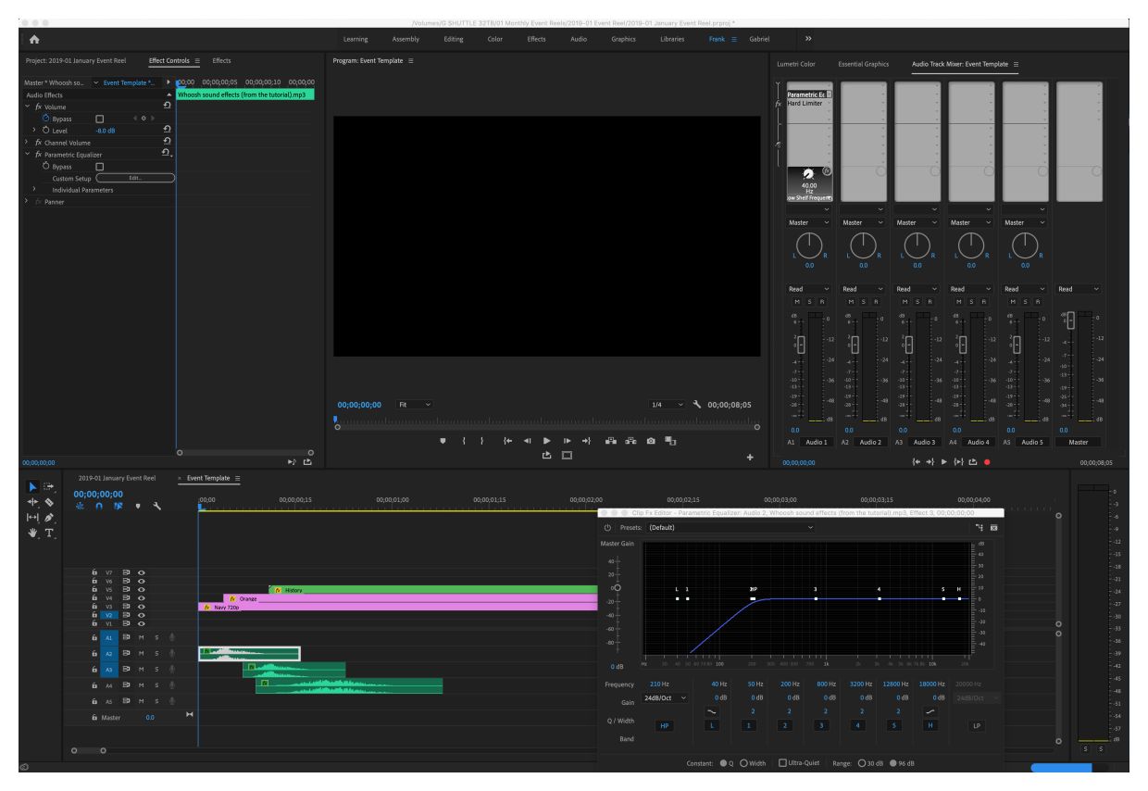Screen dimensions: 1148x791
Task: Click the Lift button in Program monitor
Action: [x=612, y=440]
